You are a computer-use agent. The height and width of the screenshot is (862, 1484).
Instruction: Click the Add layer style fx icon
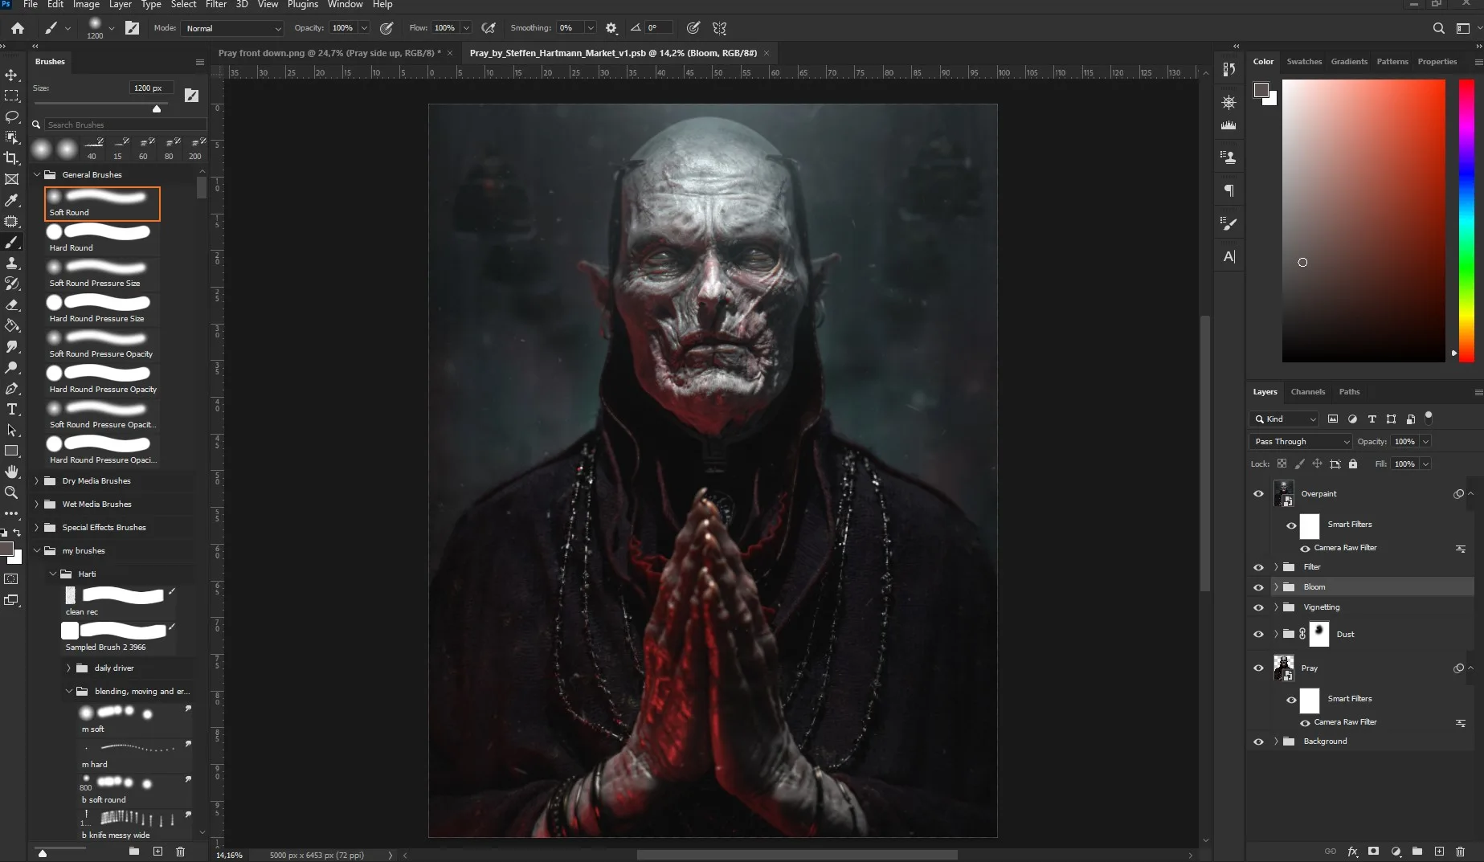point(1353,852)
